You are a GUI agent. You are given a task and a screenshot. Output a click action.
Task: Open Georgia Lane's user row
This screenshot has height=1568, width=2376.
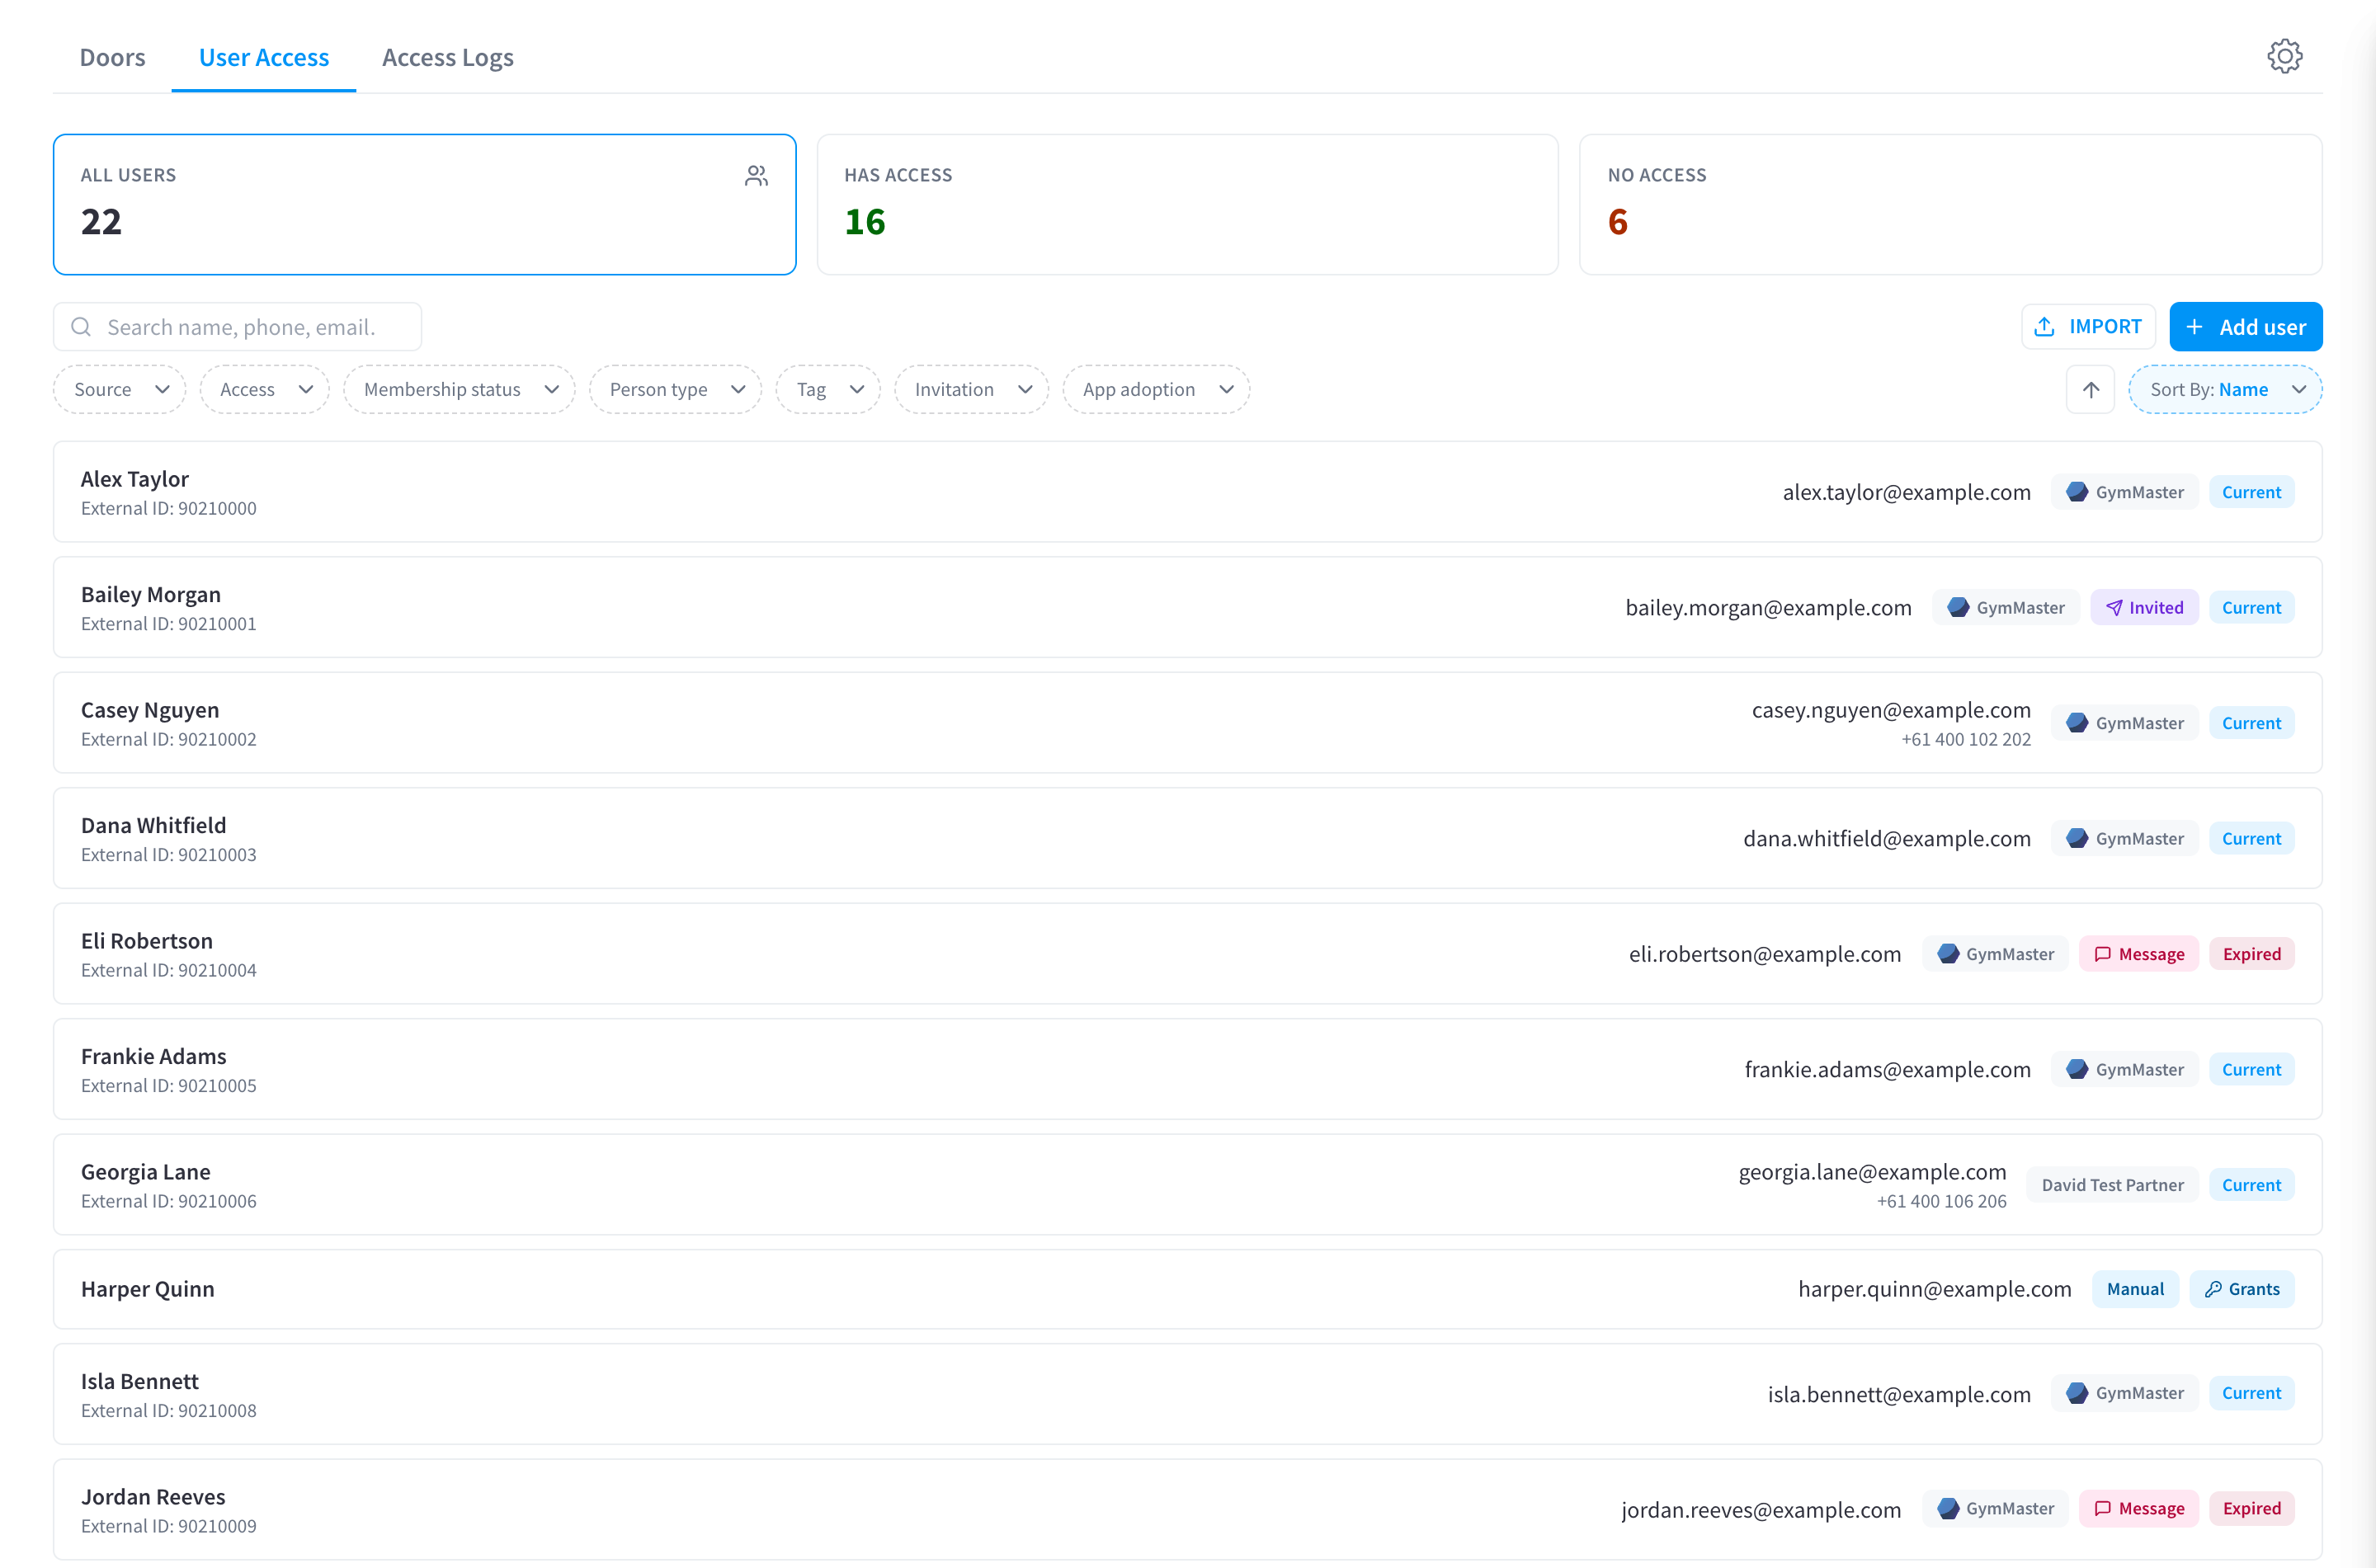tap(1187, 1185)
